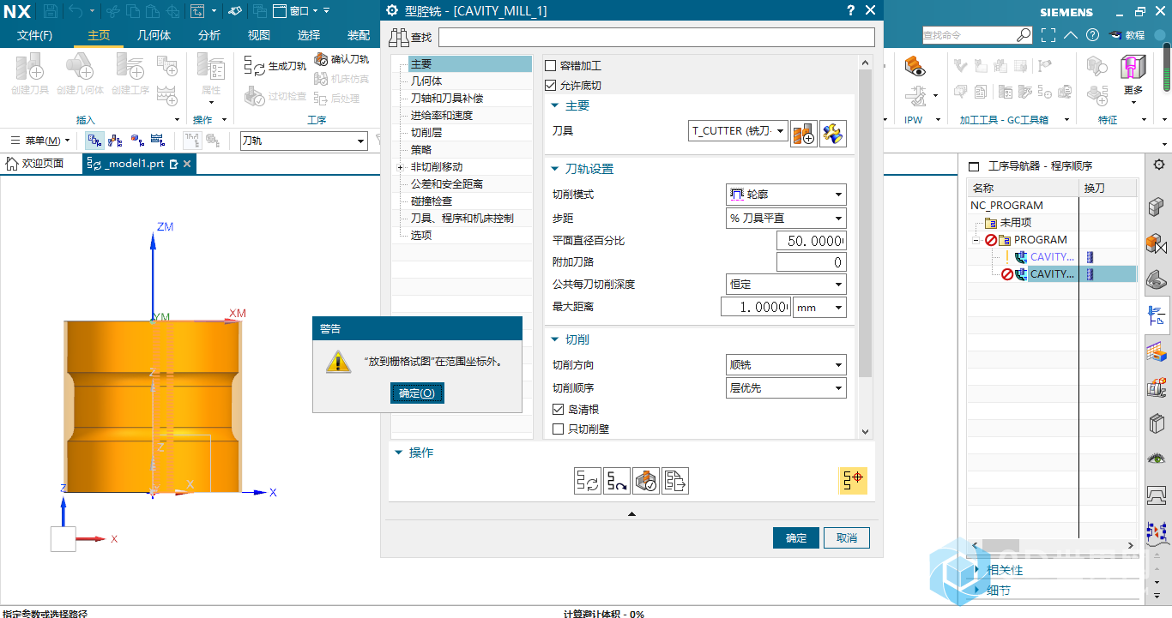Screen dimensions: 1172x618
Task: Open the Operation Navigator tab in the resource bar
Action: point(1157,315)
